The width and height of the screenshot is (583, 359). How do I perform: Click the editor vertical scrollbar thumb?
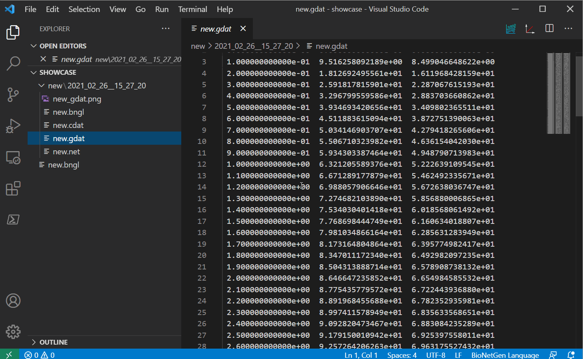579,86
